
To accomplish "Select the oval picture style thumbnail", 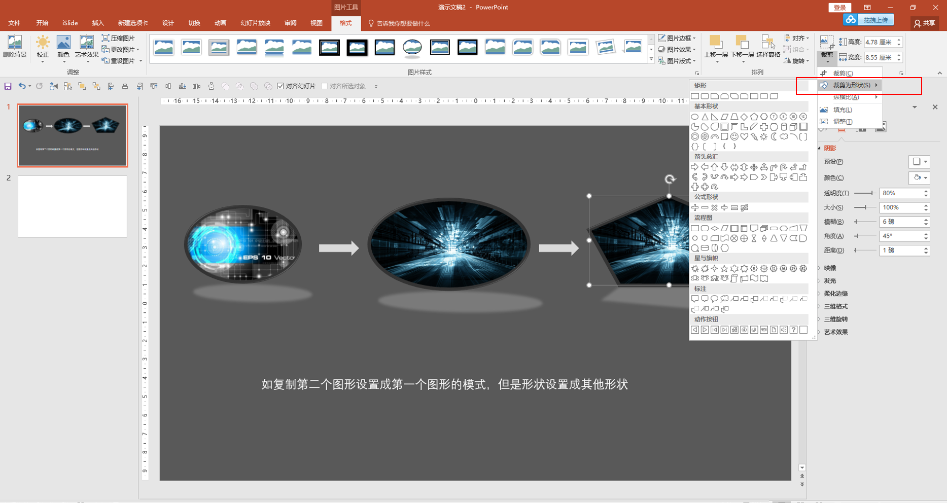I will point(412,47).
